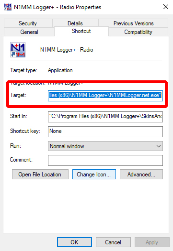Click the 'Target type:' label

pyautogui.click(x=23, y=70)
